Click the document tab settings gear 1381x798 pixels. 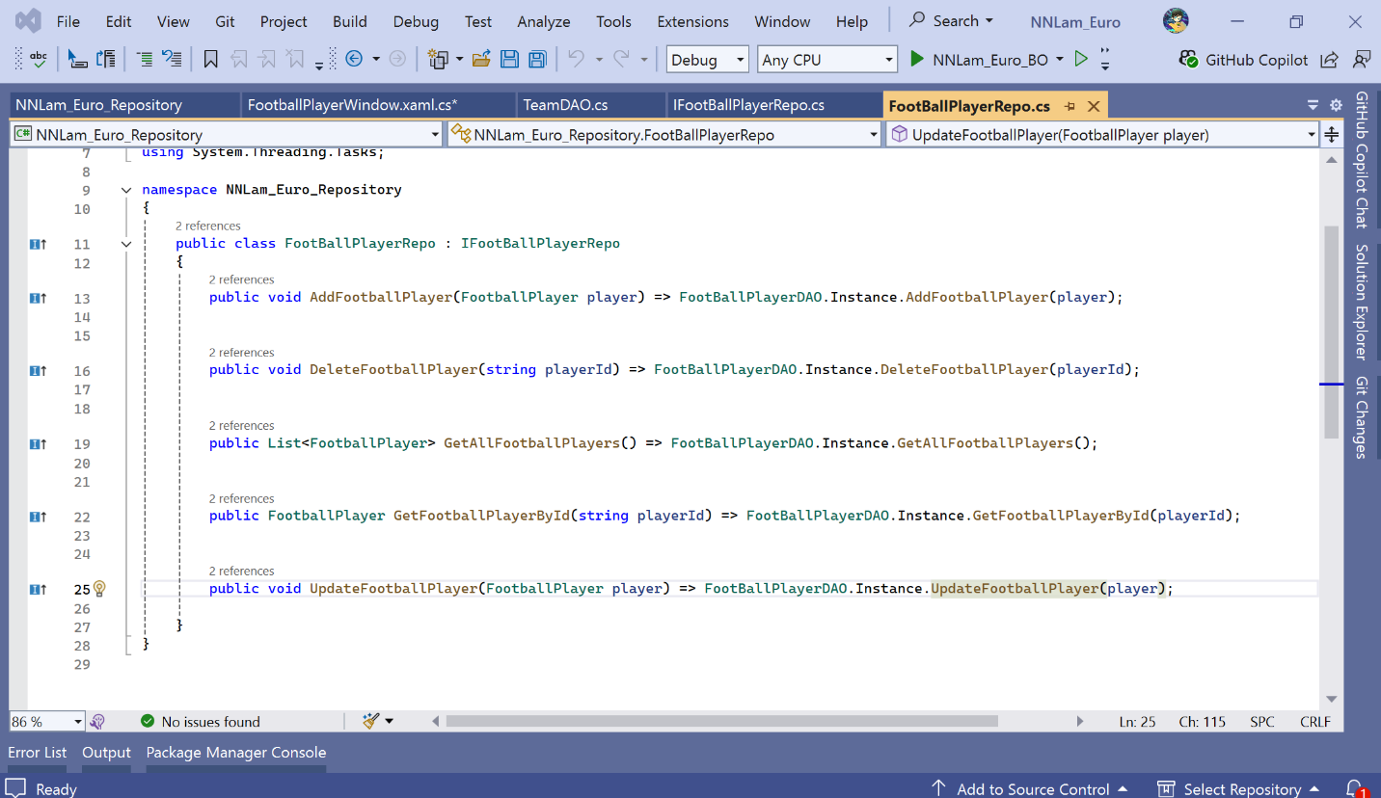1336,105
